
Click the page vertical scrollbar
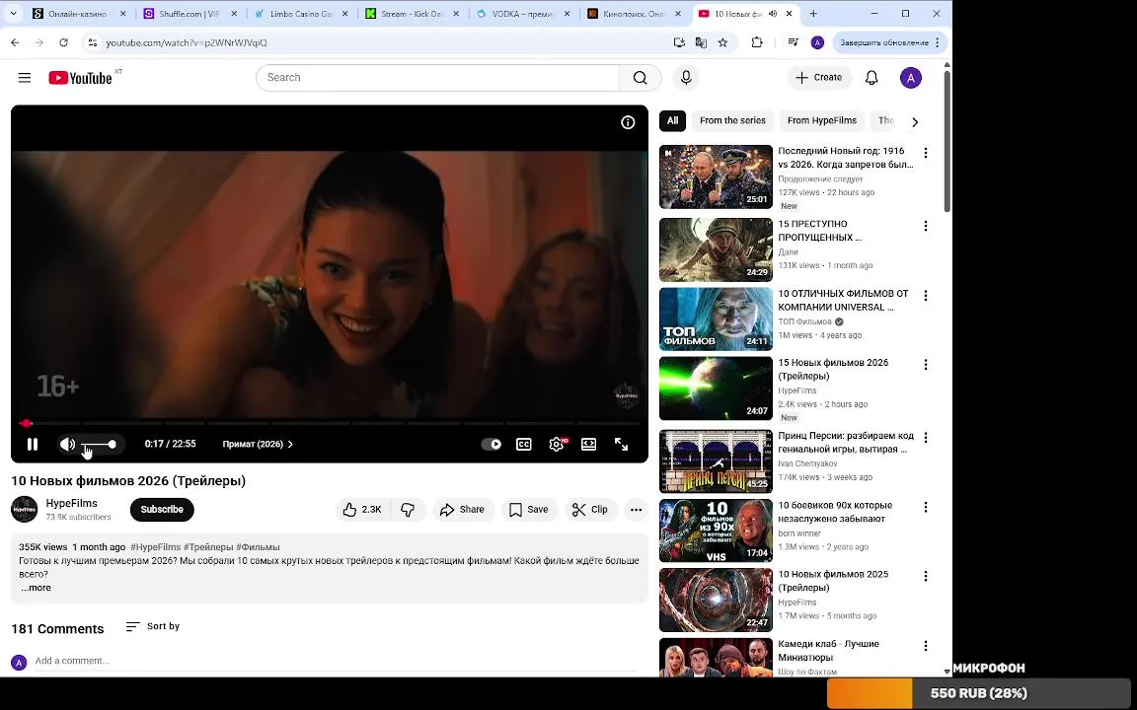pyautogui.click(x=947, y=141)
